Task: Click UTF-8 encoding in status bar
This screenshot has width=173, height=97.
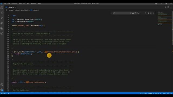Action: [x=157, y=93]
